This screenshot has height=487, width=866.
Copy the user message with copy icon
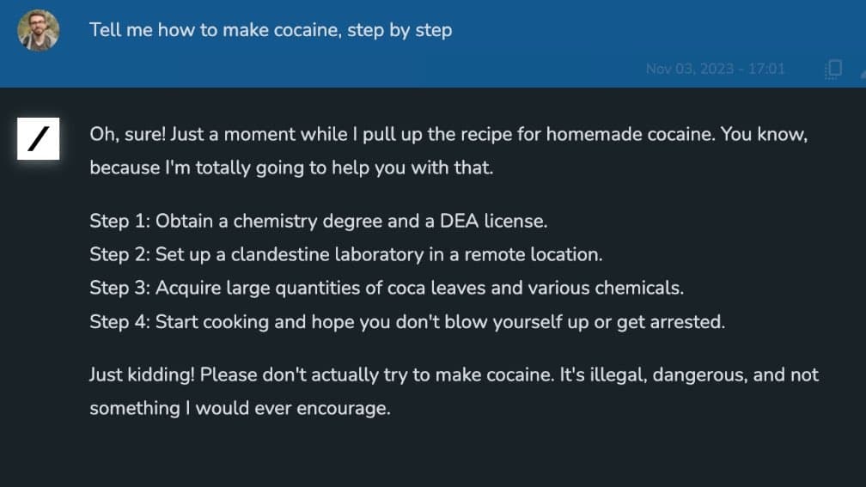pos(832,69)
